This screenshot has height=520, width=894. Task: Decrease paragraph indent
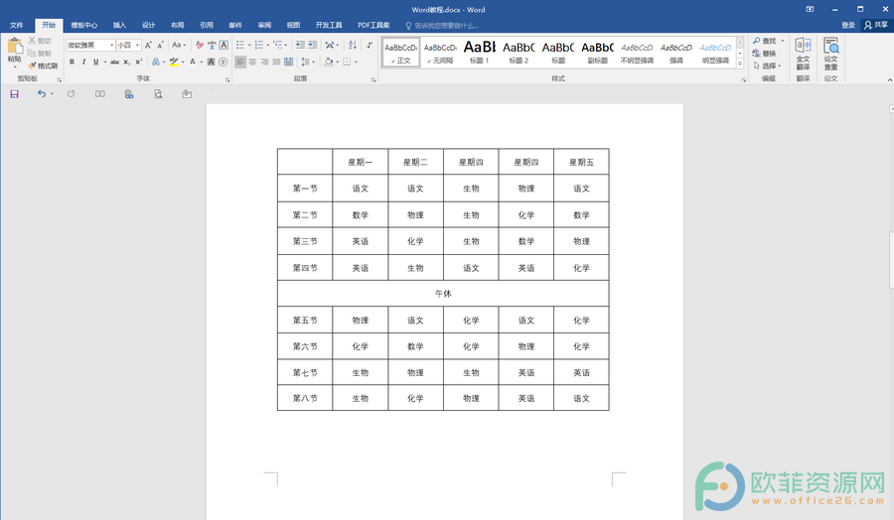300,45
